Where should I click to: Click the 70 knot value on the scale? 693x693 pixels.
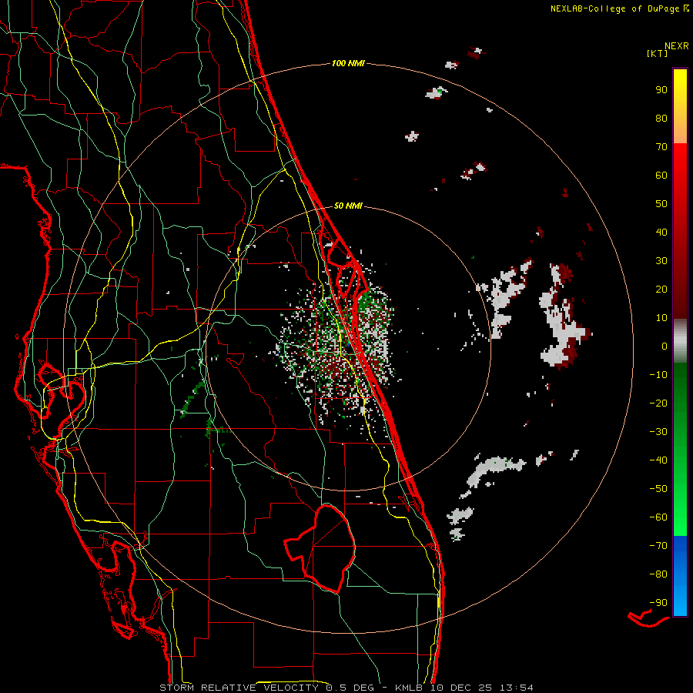click(x=661, y=147)
